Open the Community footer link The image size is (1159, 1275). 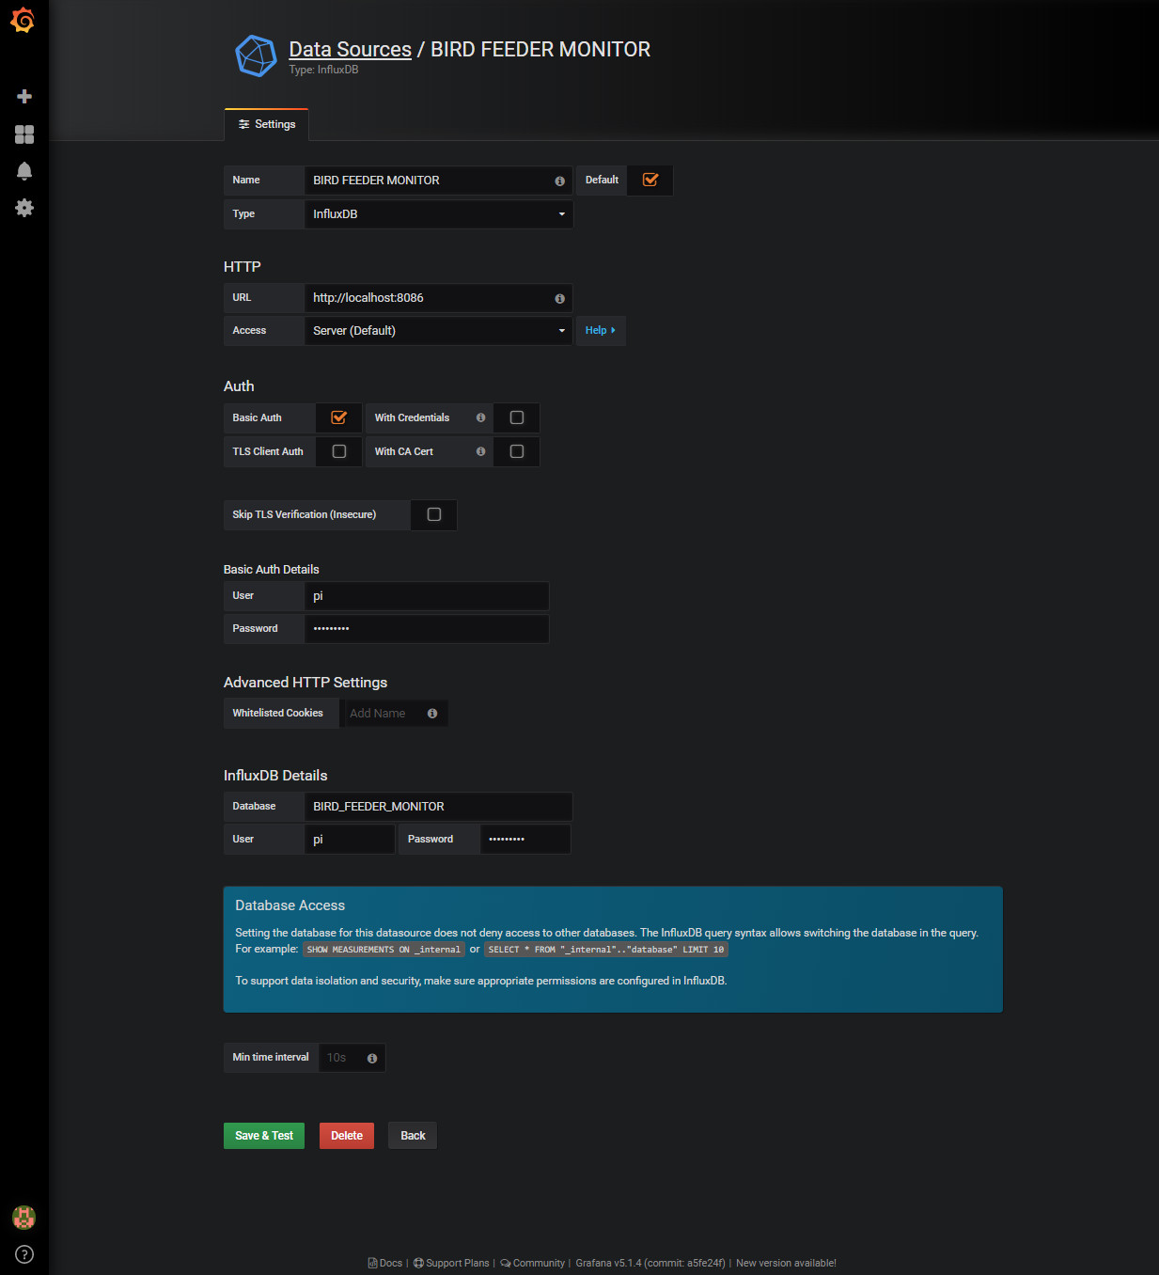pos(533,1263)
